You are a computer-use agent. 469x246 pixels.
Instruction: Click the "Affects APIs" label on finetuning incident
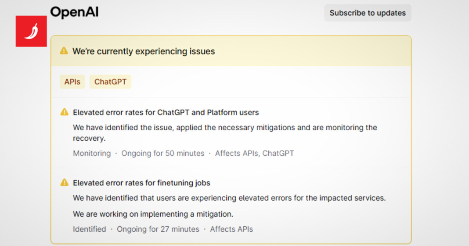(231, 229)
